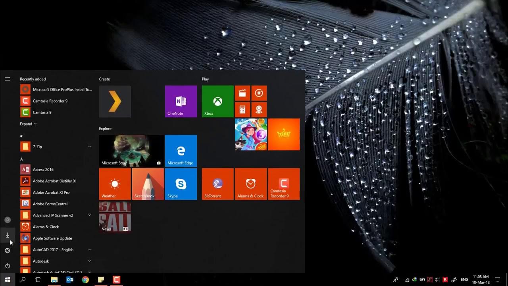Expand the AutoCAD 2017 - English folder chevron

pos(89,249)
